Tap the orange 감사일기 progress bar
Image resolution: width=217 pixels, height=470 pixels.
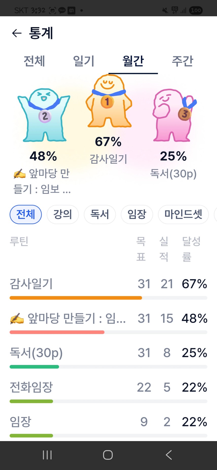click(x=76, y=298)
